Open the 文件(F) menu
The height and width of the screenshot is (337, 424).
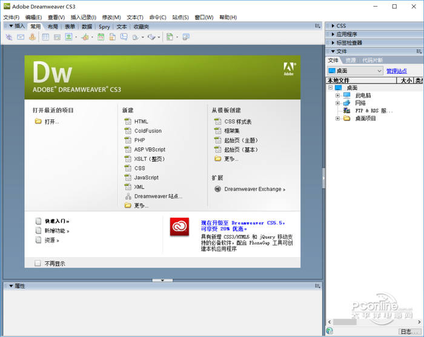11,18
